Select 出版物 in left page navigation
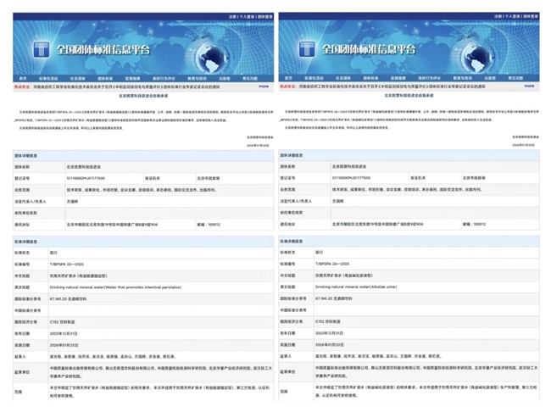 225,78
